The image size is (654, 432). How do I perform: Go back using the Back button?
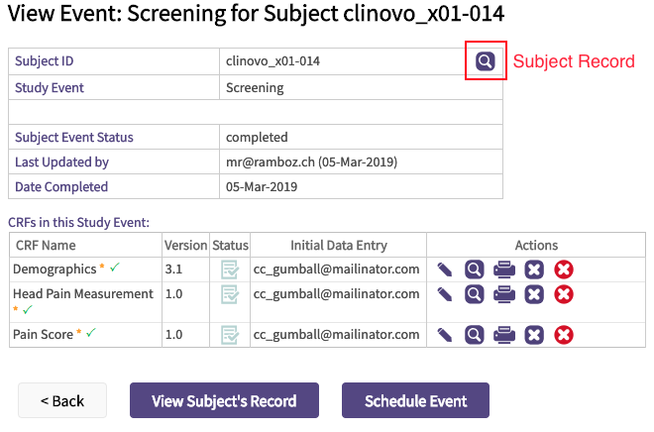[62, 401]
